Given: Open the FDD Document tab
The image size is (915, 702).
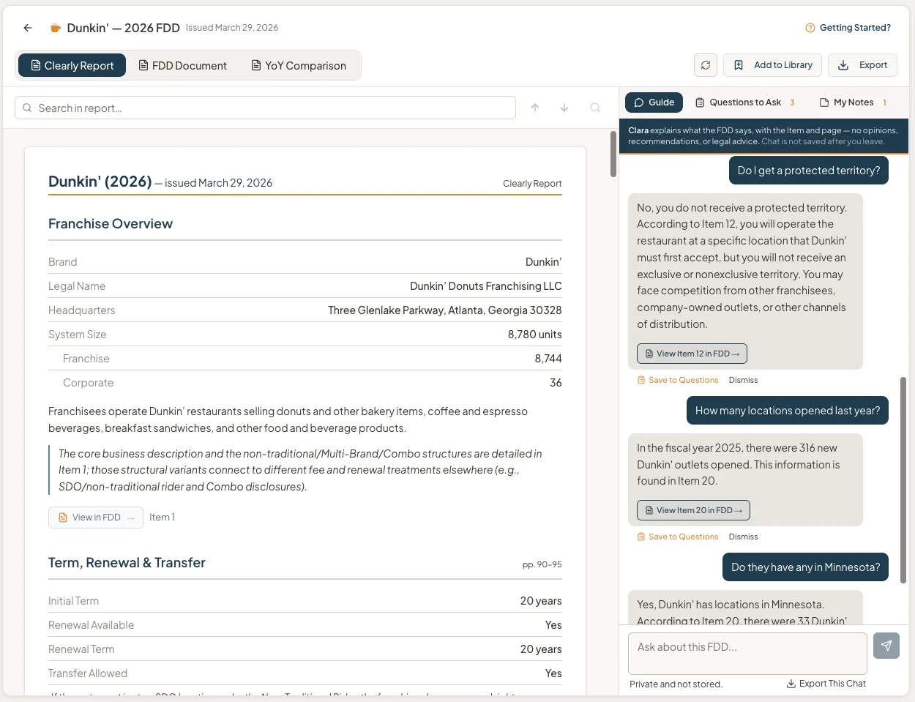Looking at the screenshot, I should [182, 65].
